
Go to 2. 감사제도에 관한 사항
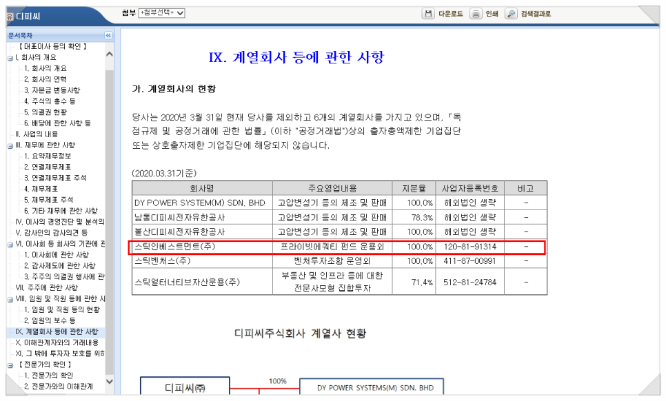pyautogui.click(x=60, y=266)
